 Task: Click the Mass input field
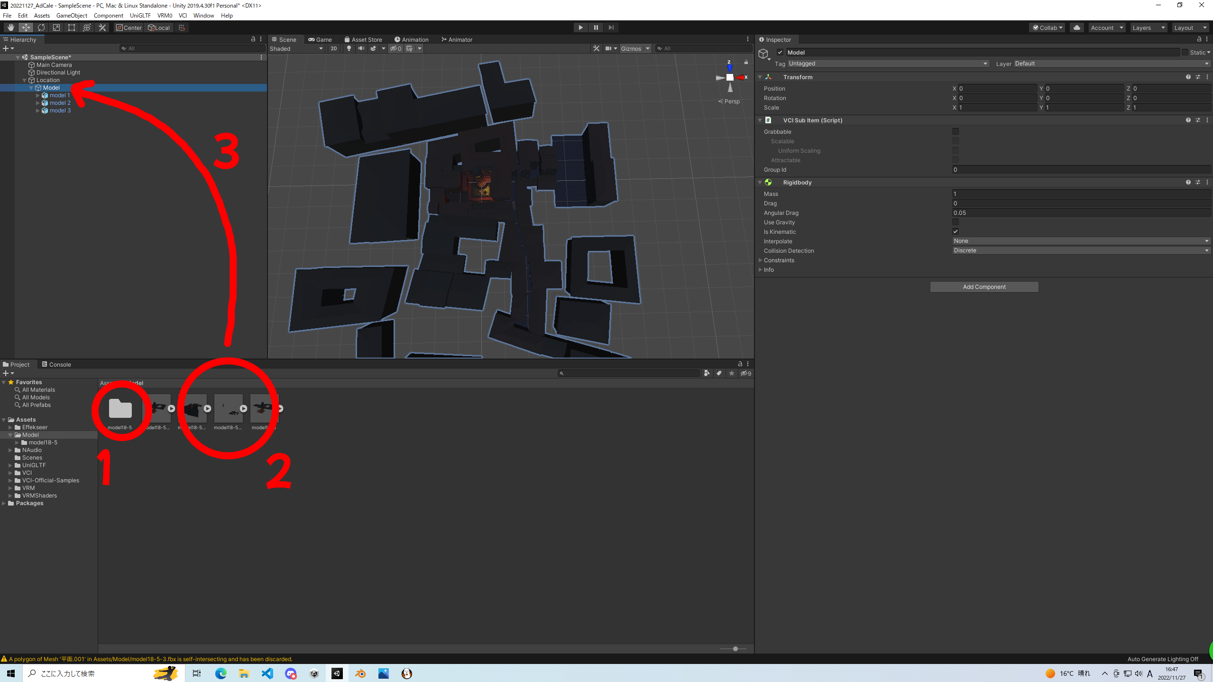pyautogui.click(x=1081, y=194)
